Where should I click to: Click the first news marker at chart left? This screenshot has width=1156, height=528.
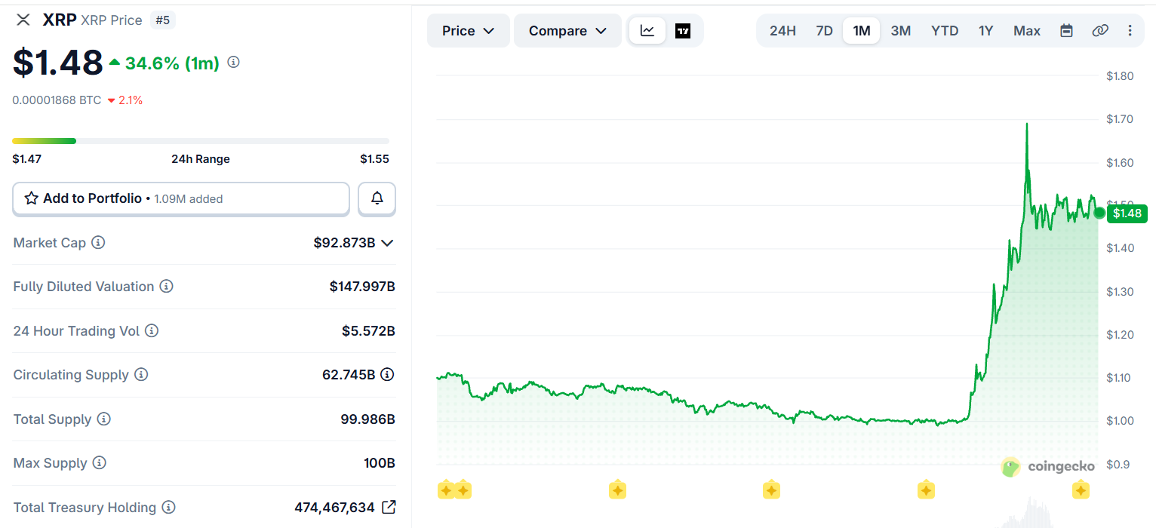click(446, 490)
